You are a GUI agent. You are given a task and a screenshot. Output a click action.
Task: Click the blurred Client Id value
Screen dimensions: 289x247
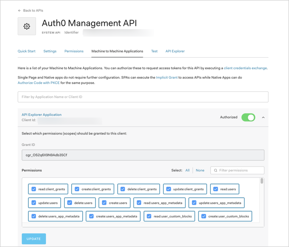coord(70,121)
